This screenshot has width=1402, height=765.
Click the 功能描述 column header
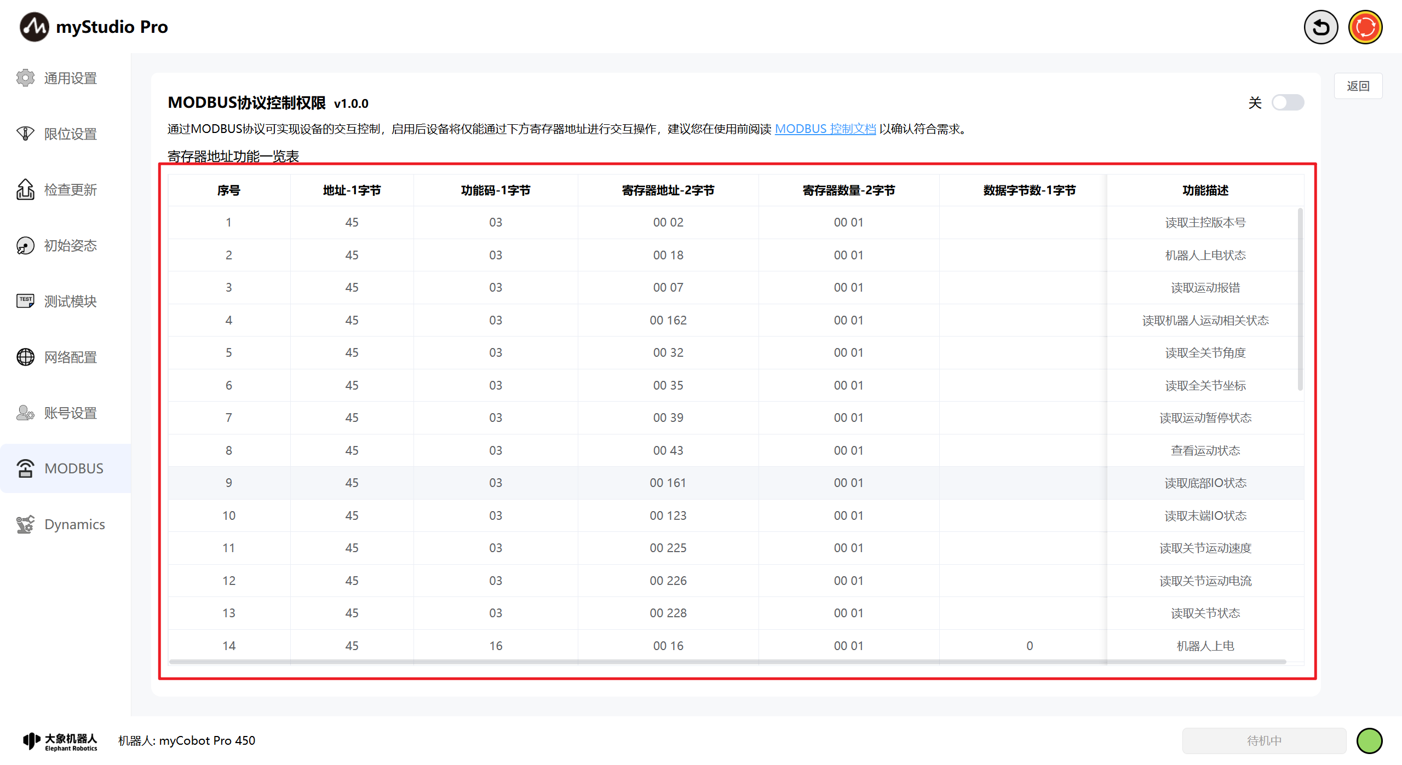tap(1205, 190)
